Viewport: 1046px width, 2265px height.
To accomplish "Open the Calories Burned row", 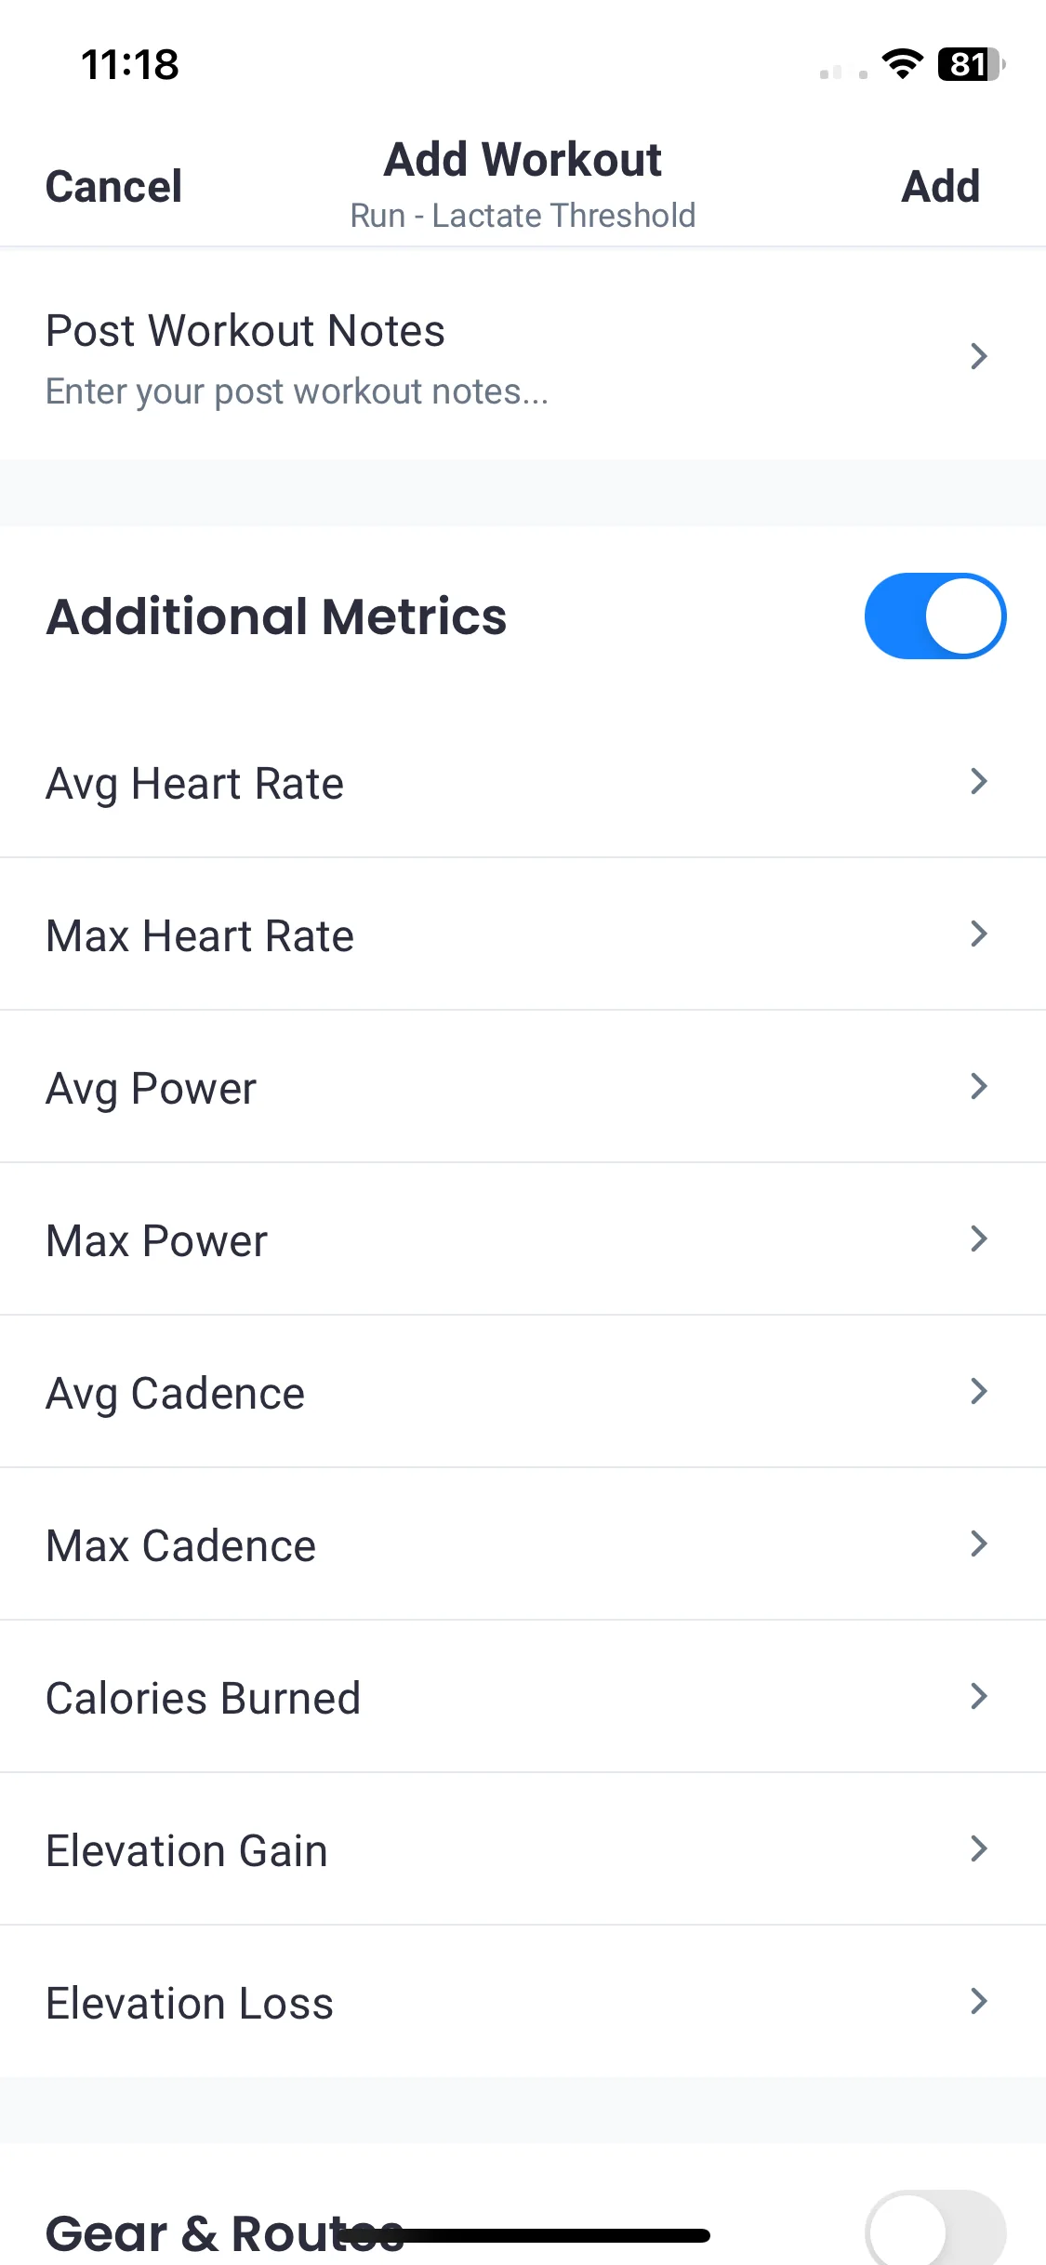I will [x=523, y=1697].
